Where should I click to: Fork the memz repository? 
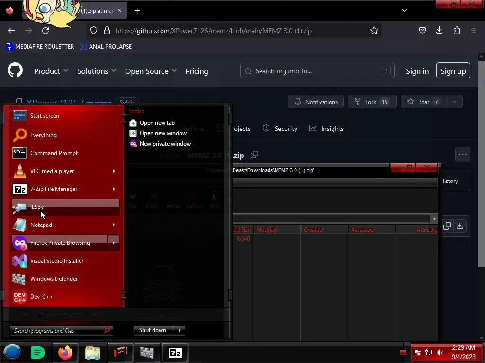pyautogui.click(x=372, y=102)
